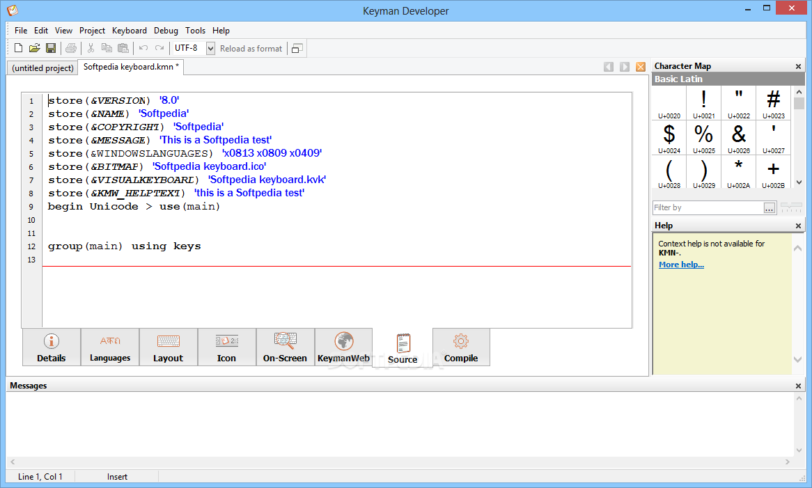Click line 'begin Unicode > use(main)'
Image resolution: width=812 pixels, height=488 pixels.
click(x=134, y=207)
